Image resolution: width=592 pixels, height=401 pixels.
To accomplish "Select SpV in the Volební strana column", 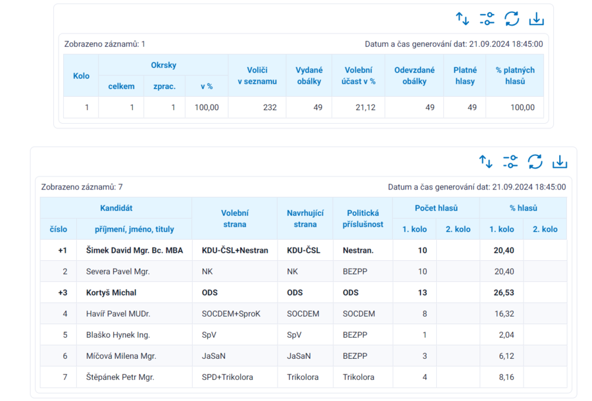I will pyautogui.click(x=209, y=335).
